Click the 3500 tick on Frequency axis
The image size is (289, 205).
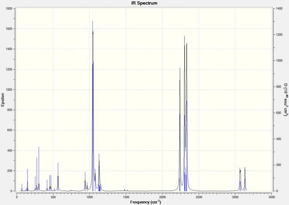pos(272,197)
